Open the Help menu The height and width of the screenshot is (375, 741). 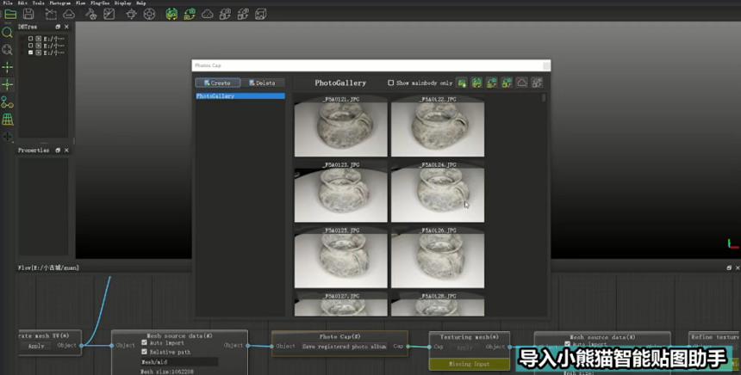(x=140, y=3)
